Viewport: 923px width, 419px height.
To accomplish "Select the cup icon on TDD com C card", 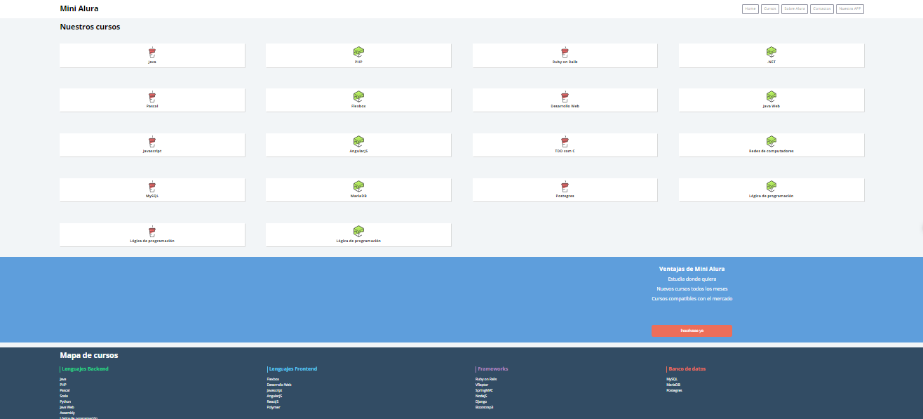I will click(x=565, y=142).
